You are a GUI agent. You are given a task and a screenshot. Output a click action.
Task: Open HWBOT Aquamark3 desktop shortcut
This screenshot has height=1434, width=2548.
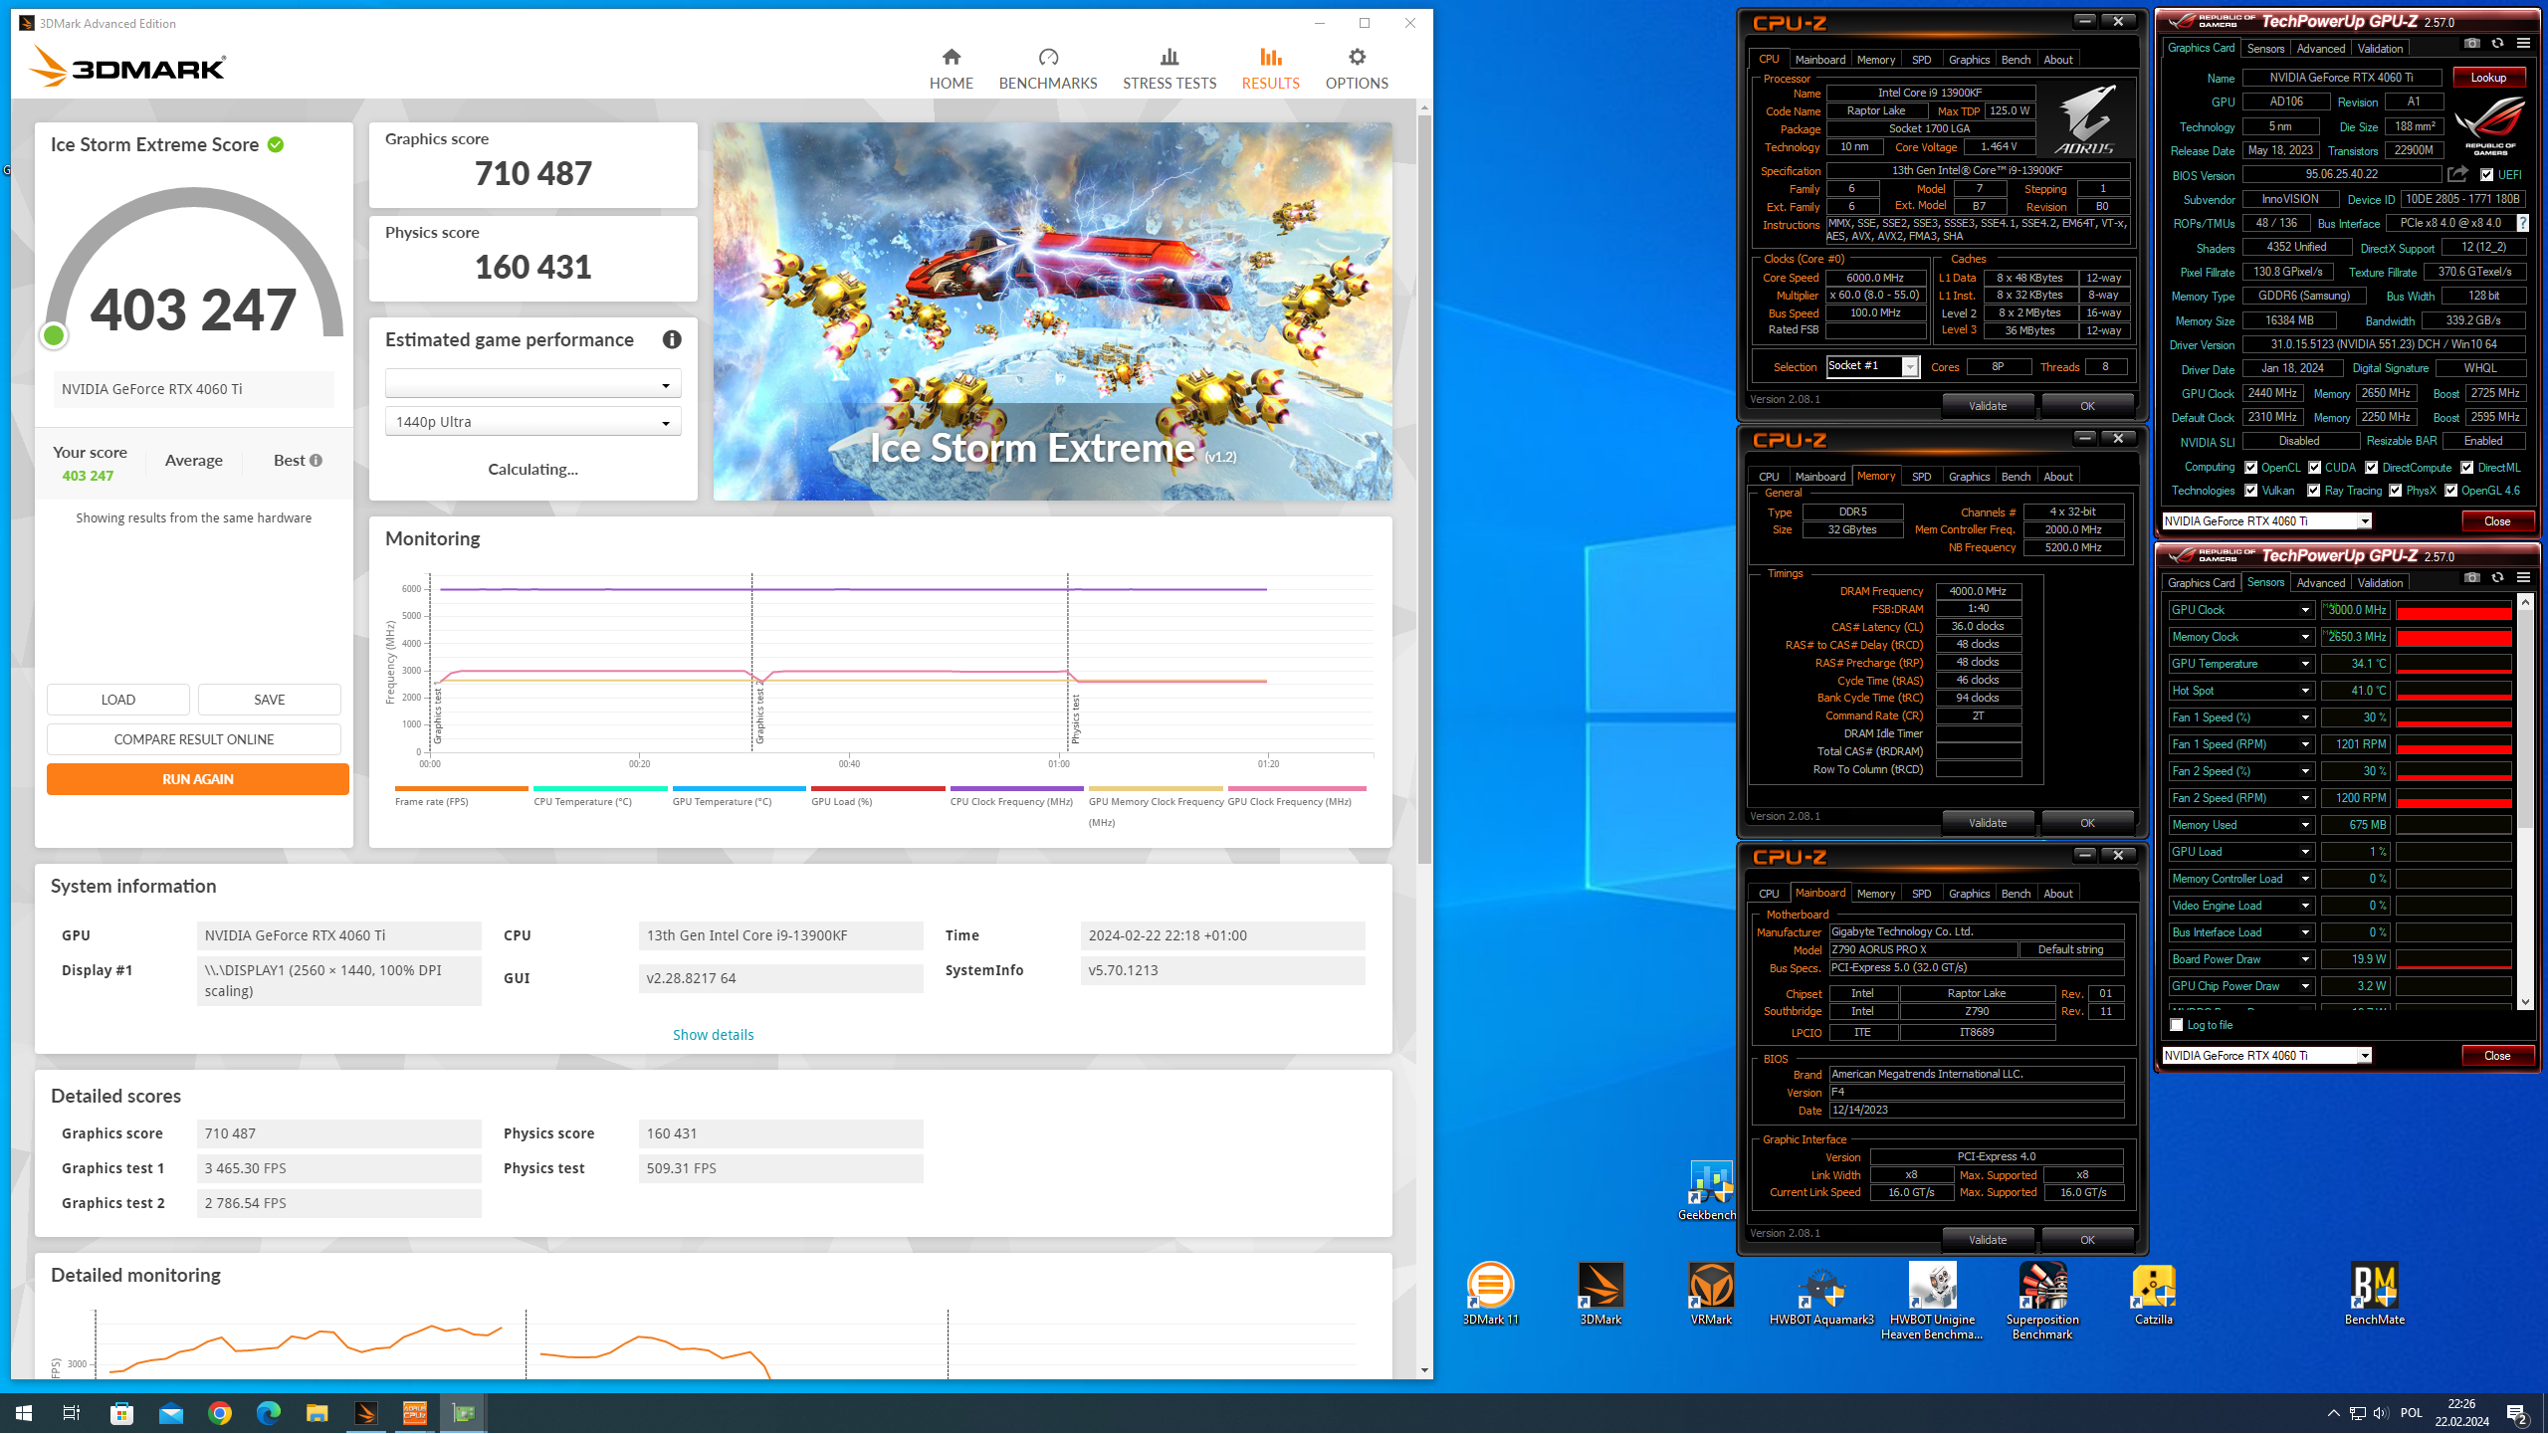click(x=1821, y=1294)
